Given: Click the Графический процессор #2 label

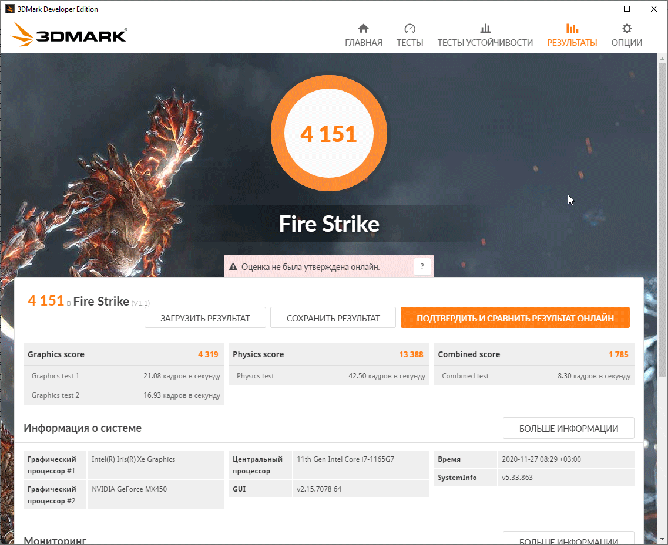Looking at the screenshot, I should (x=52, y=495).
